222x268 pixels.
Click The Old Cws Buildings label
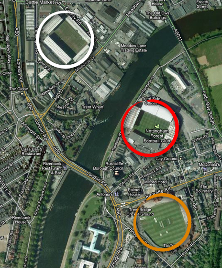(x=157, y=15)
